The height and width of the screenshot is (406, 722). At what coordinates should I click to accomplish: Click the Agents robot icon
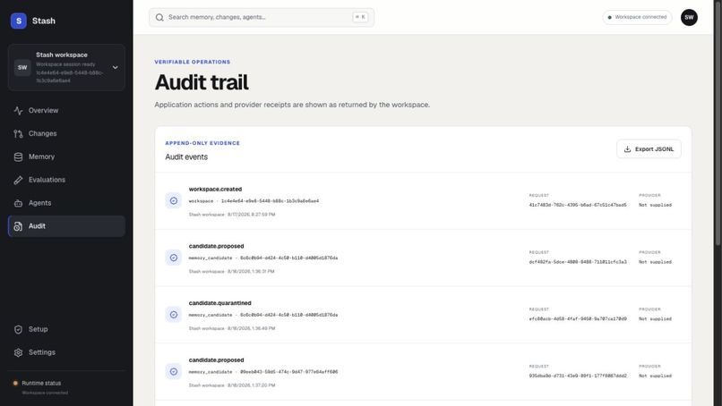click(18, 203)
